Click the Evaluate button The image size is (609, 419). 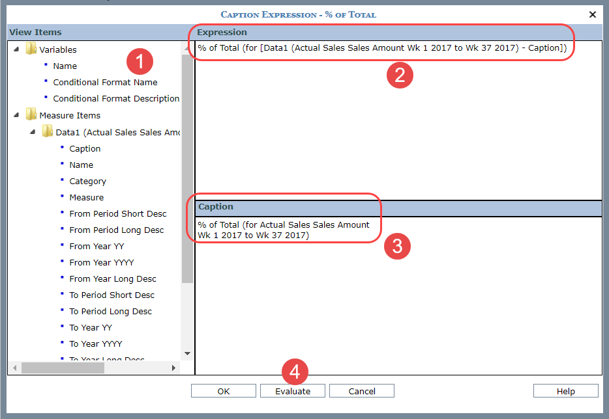coord(292,391)
